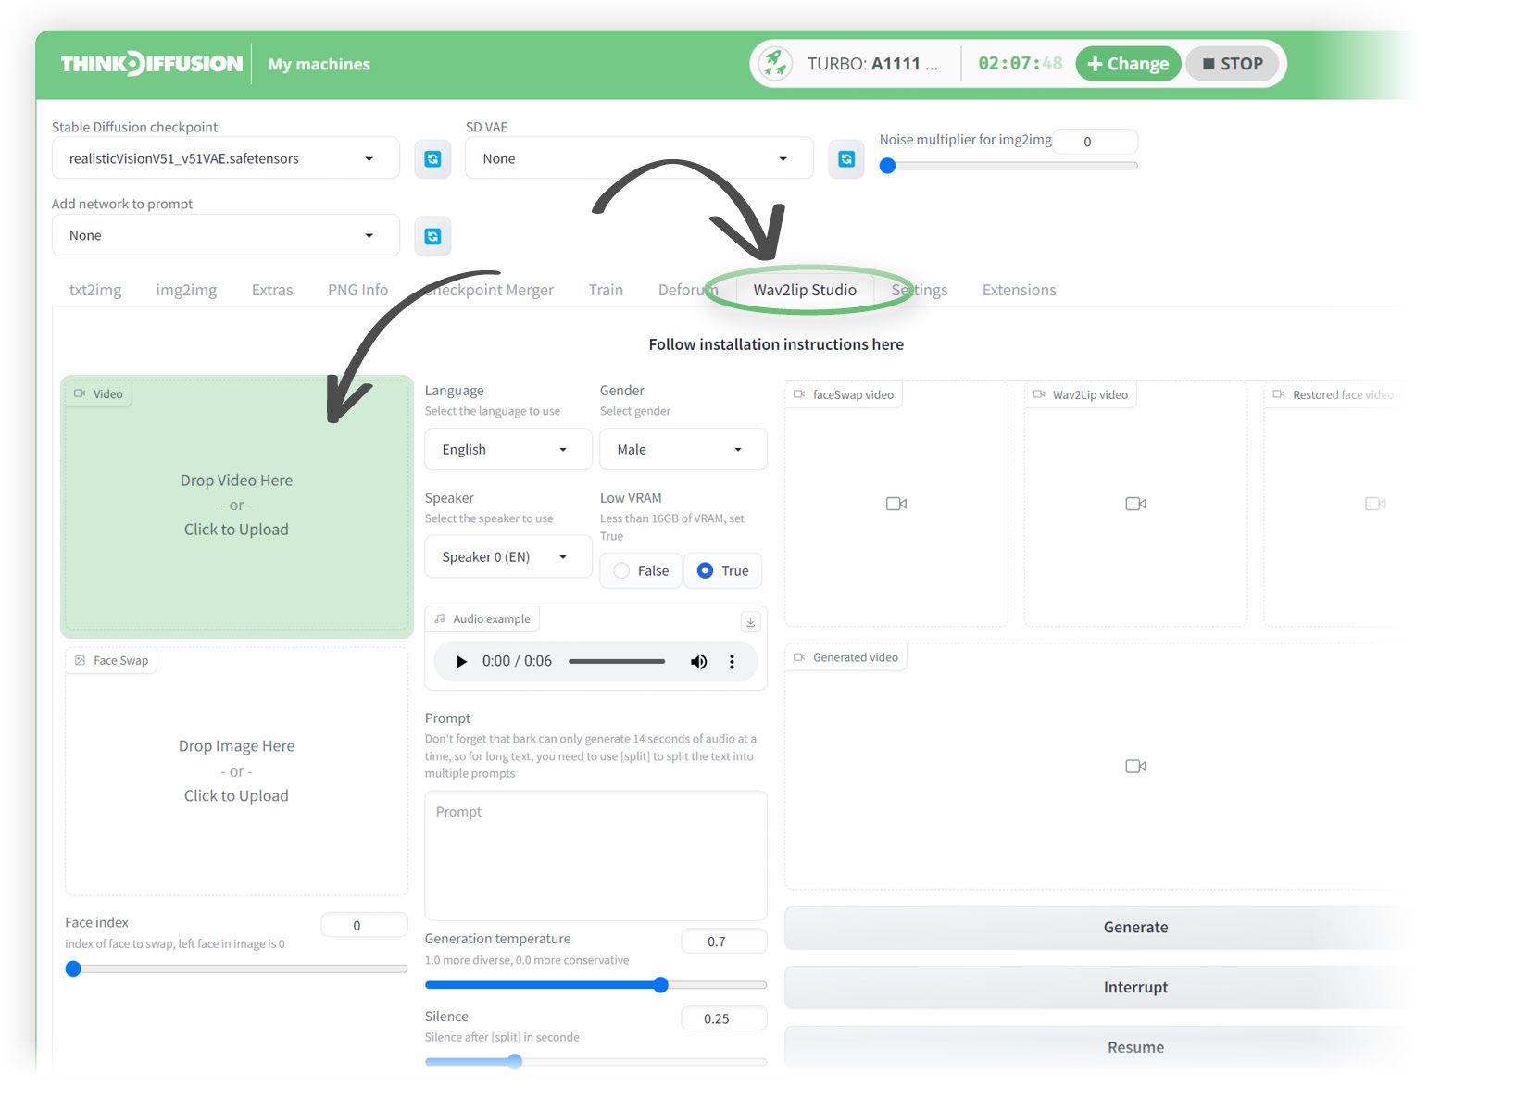Image resolution: width=1528 pixels, height=1111 pixels.
Task: Open the Extras tab
Action: [x=272, y=290]
